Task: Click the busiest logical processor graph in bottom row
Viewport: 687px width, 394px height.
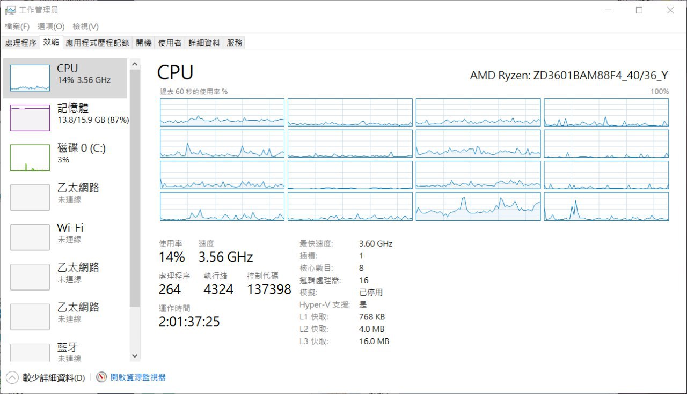Action: click(x=478, y=206)
